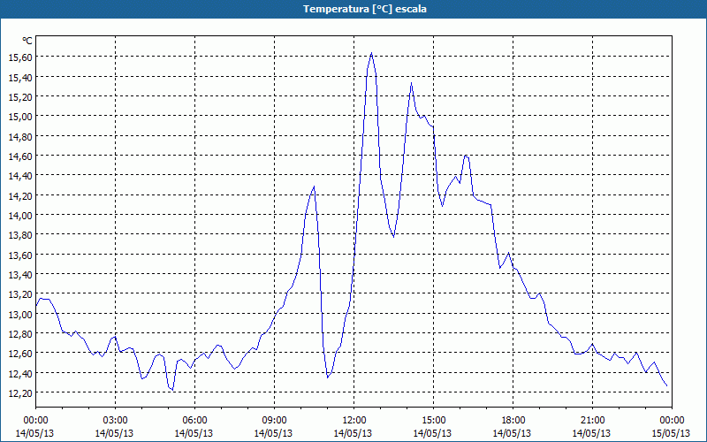Click the curve's lowest dip below 12,40 after 03:00

[x=172, y=390]
